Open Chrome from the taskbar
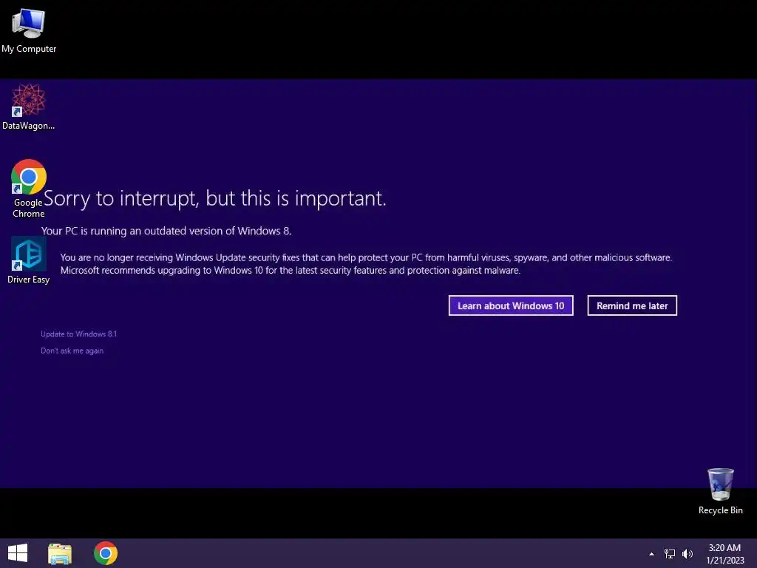Image resolution: width=757 pixels, height=568 pixels. click(106, 553)
